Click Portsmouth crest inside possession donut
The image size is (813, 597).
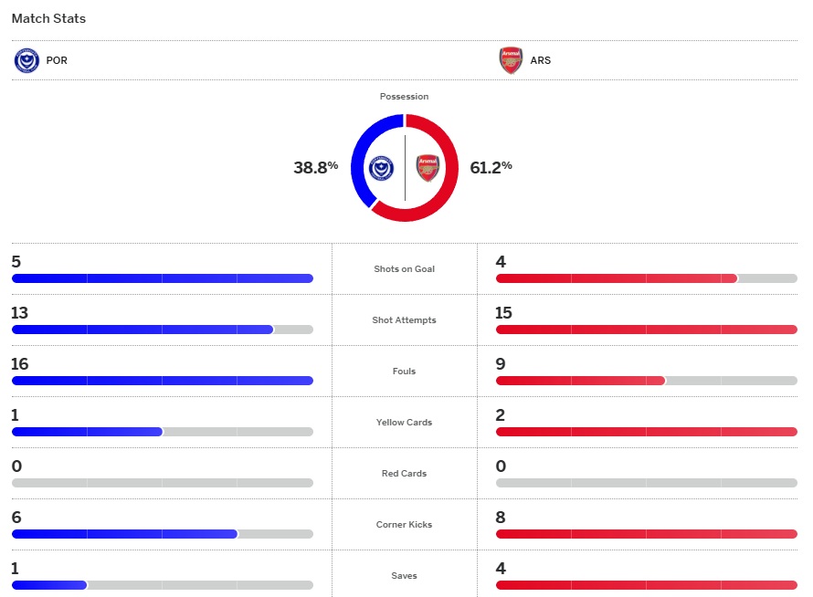(381, 169)
